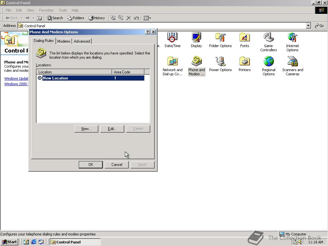Show the Folders pane

pyautogui.click(x=76, y=18)
